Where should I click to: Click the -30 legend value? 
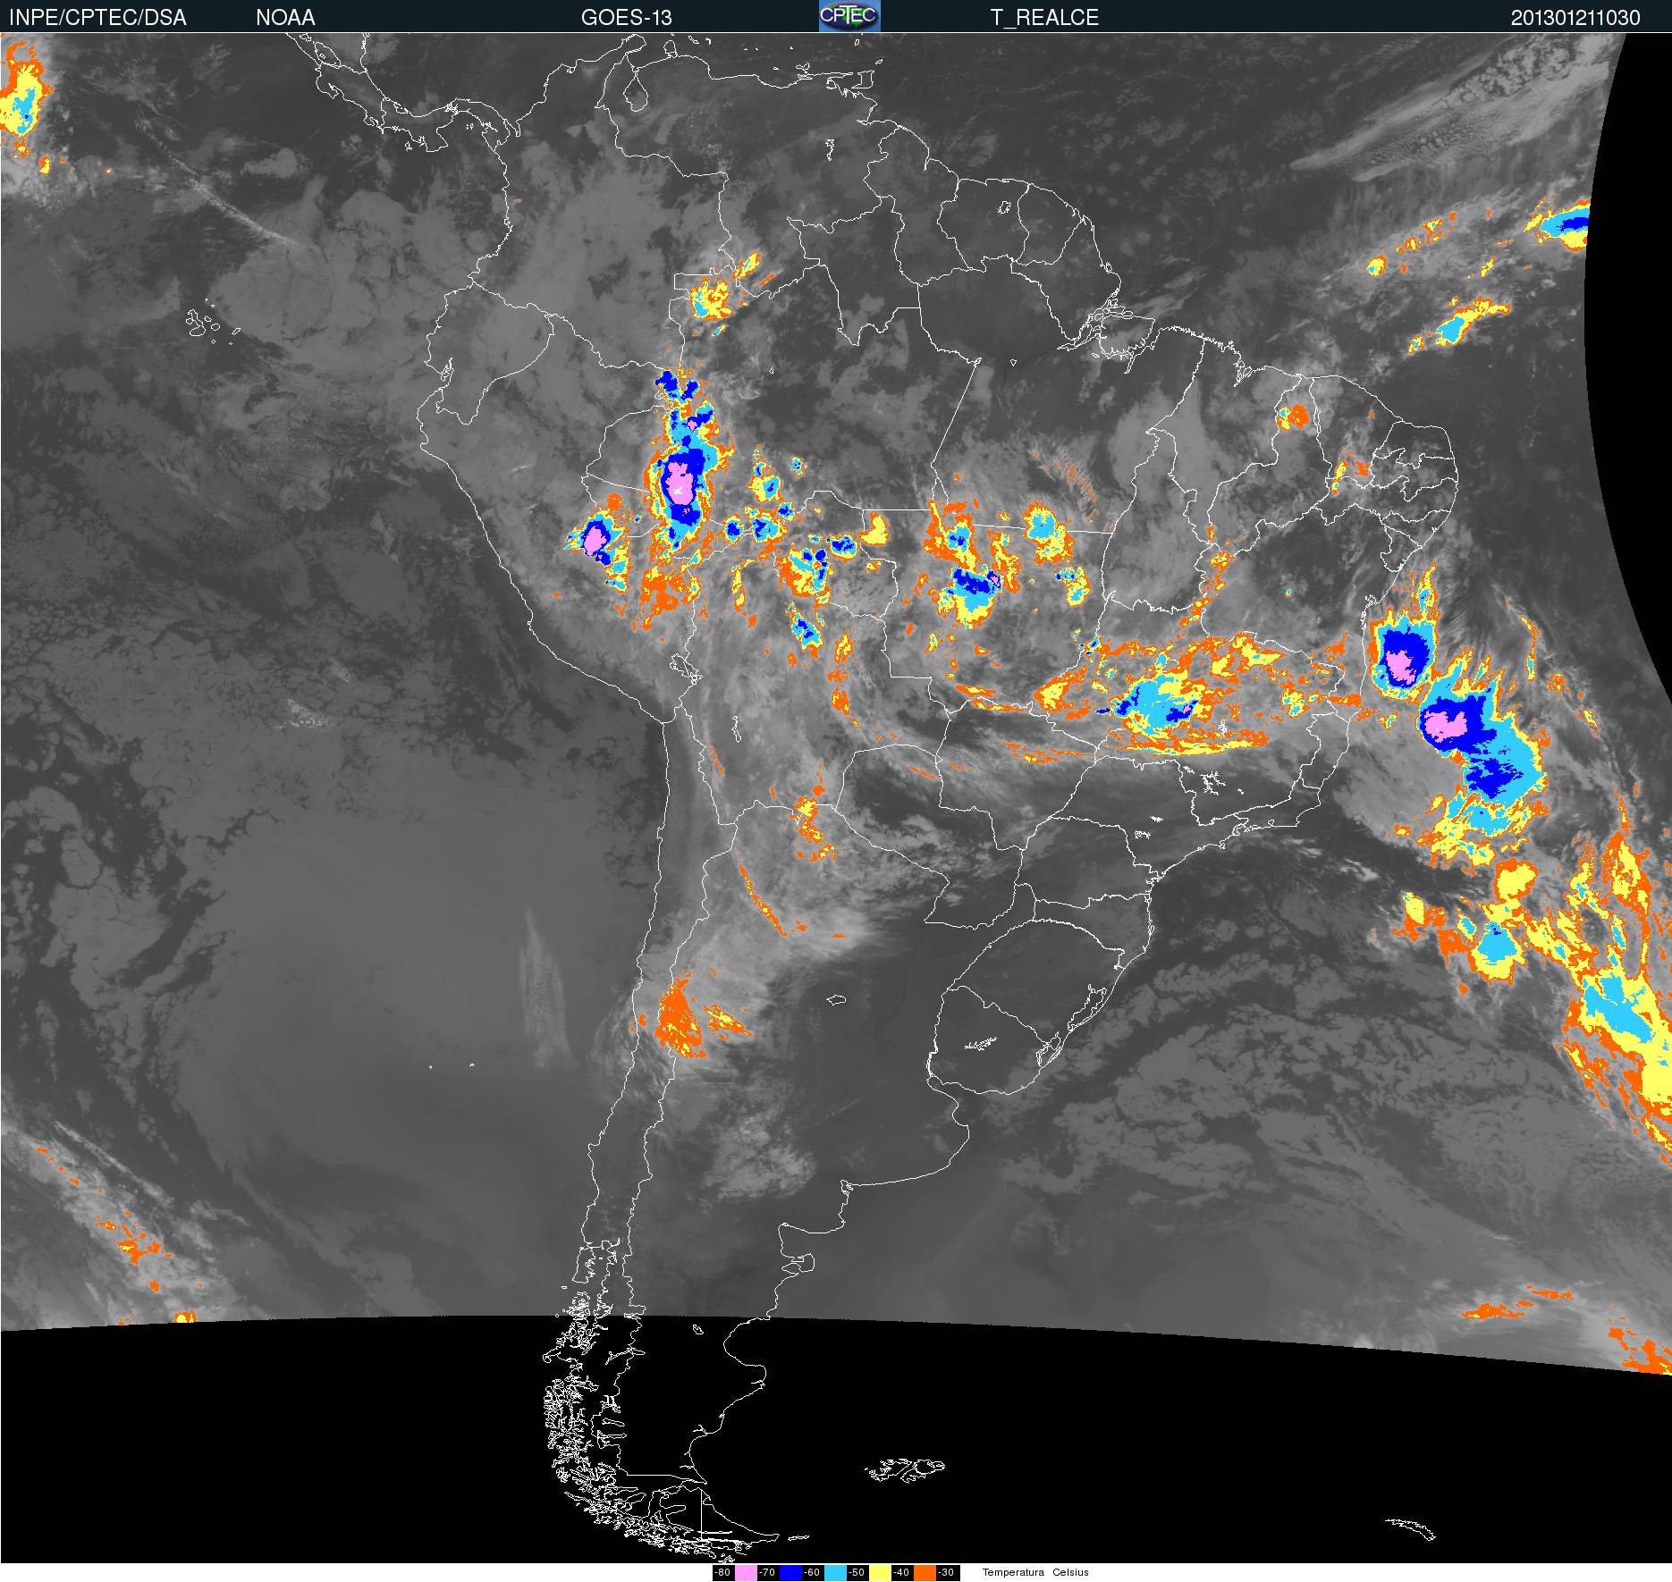pyautogui.click(x=948, y=1573)
